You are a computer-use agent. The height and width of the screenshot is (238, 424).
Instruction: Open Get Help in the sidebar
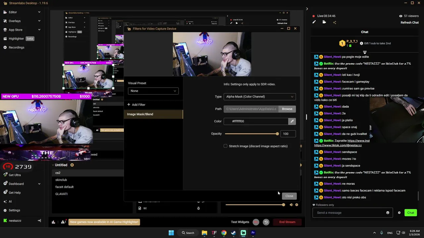tap(15, 193)
